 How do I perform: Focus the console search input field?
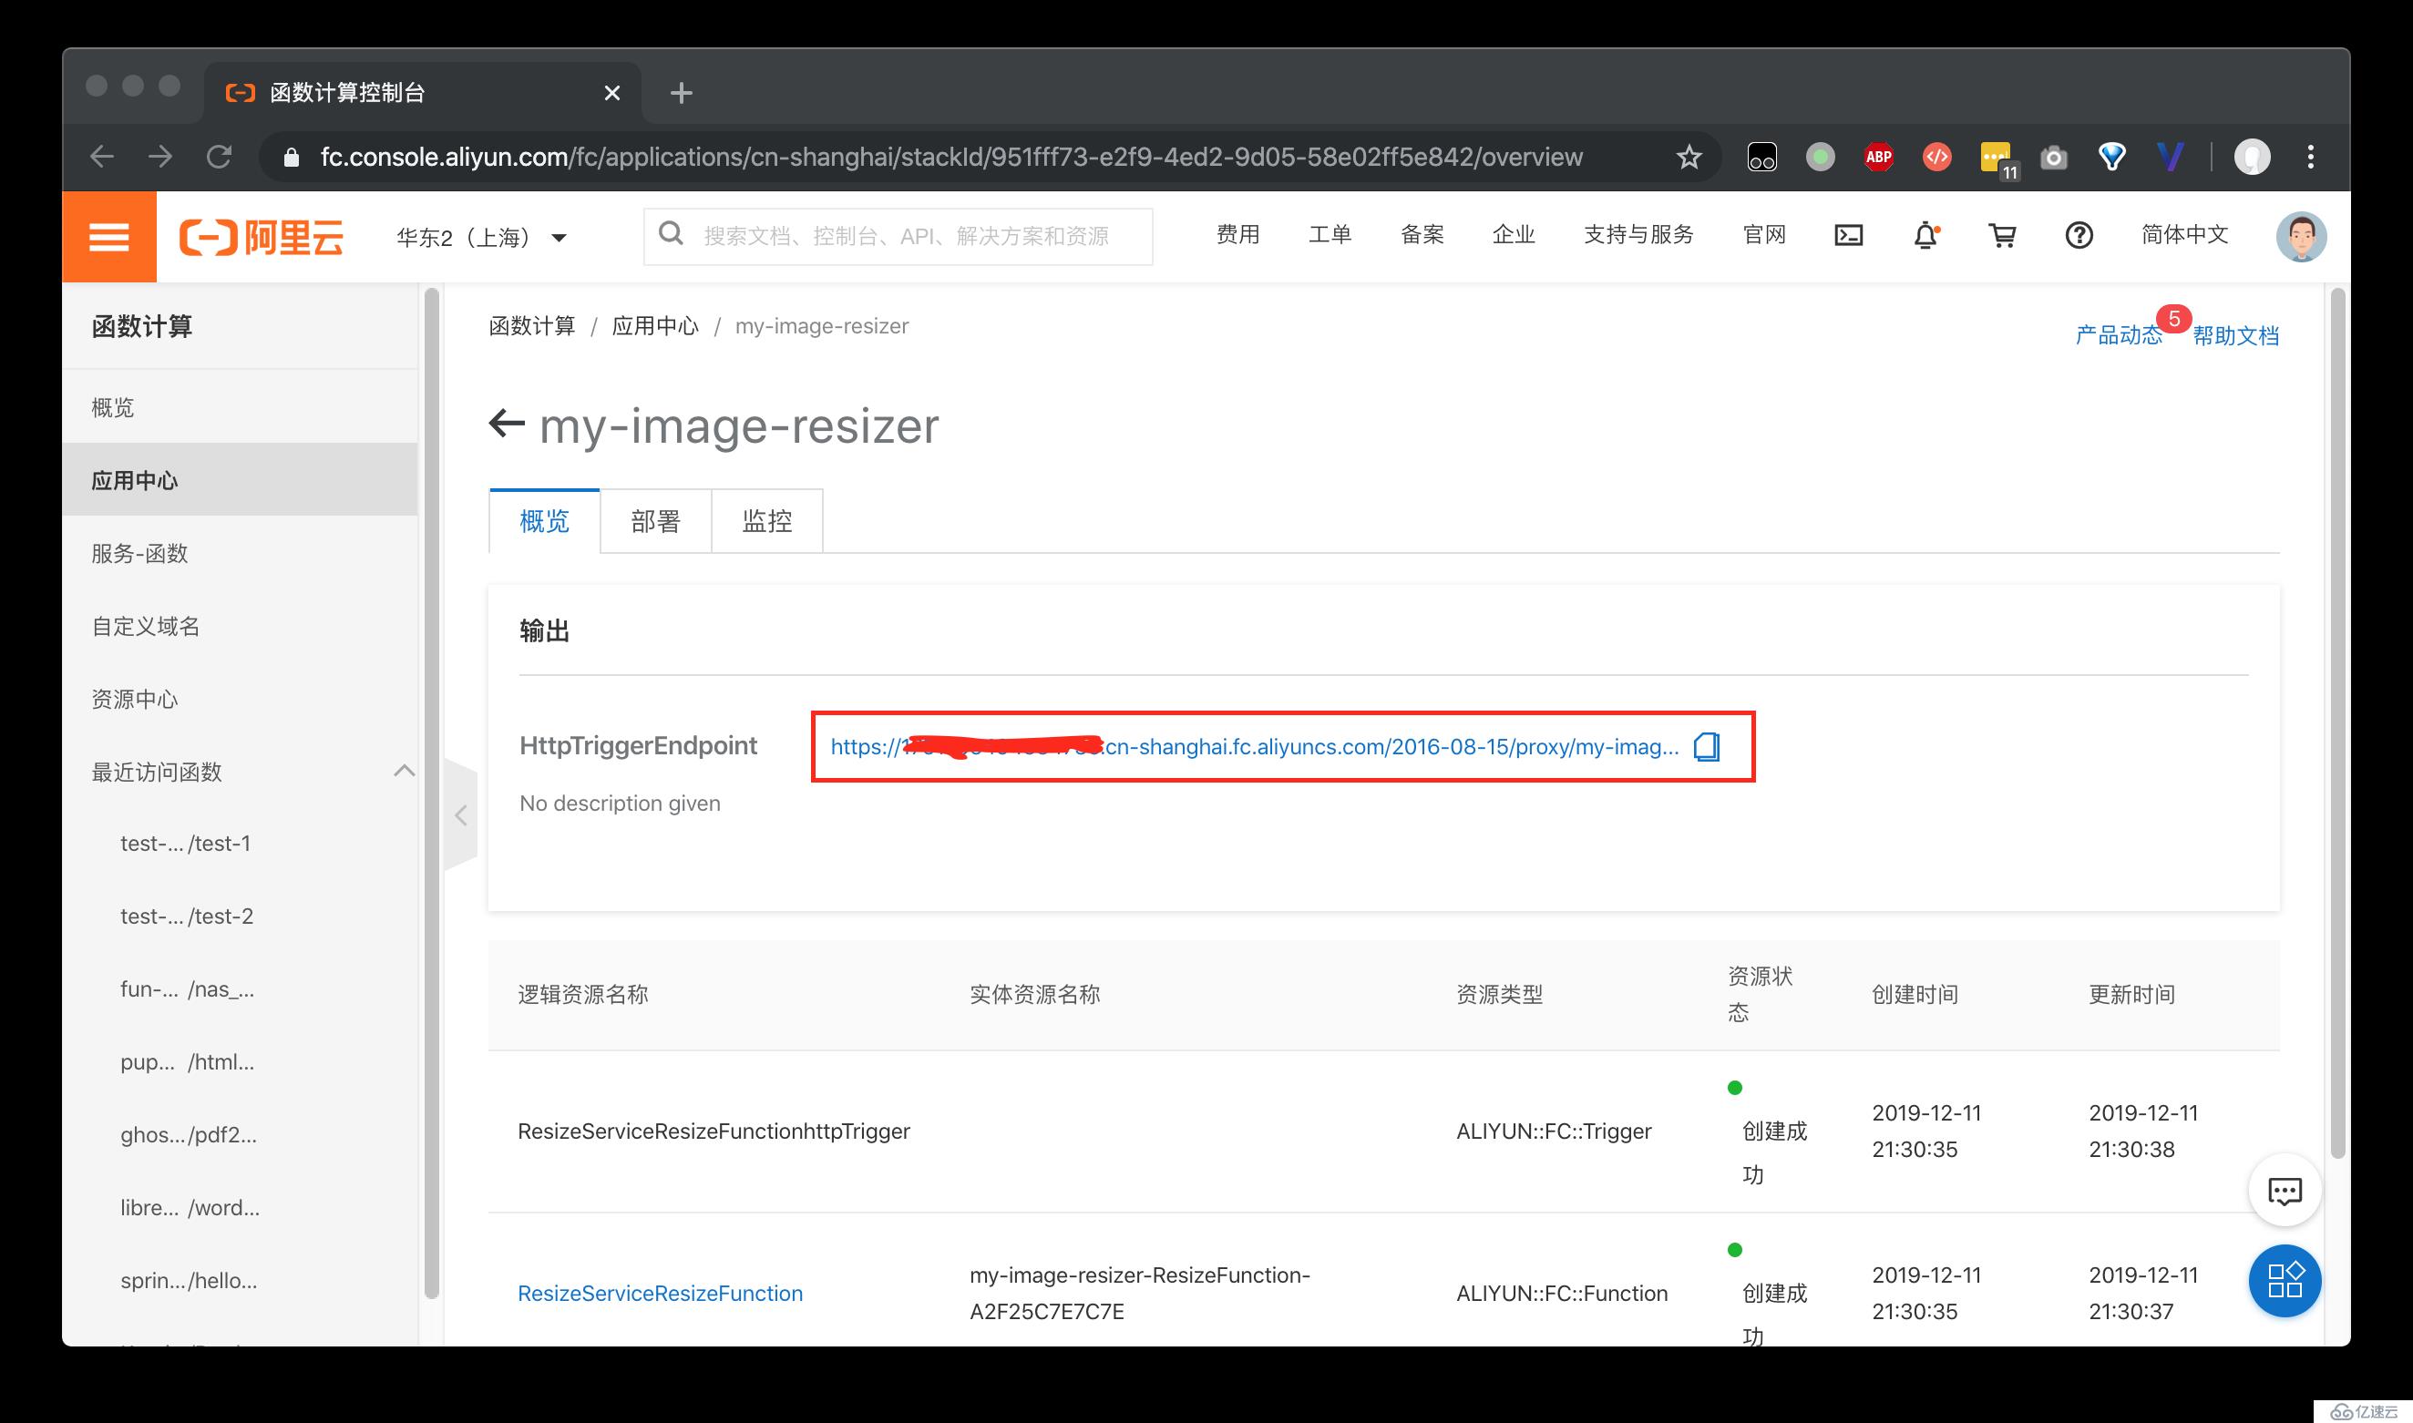898,236
